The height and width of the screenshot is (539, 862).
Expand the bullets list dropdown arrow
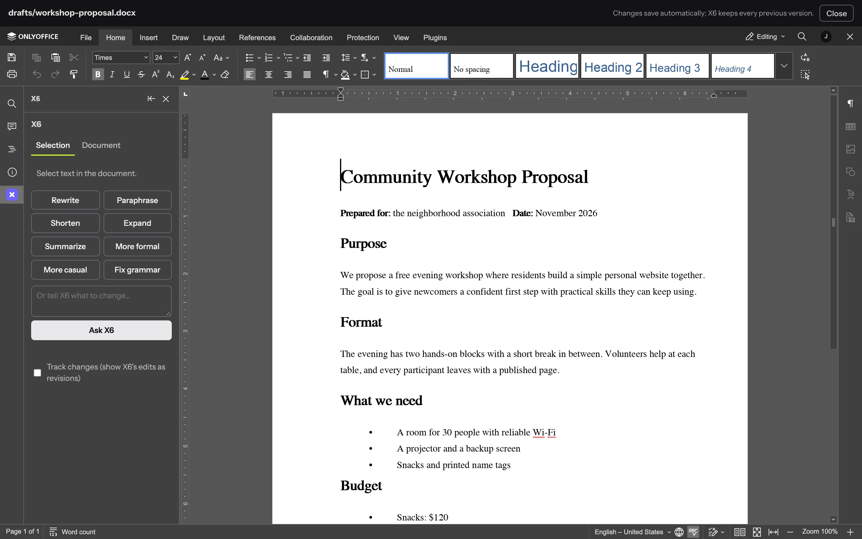[259, 58]
